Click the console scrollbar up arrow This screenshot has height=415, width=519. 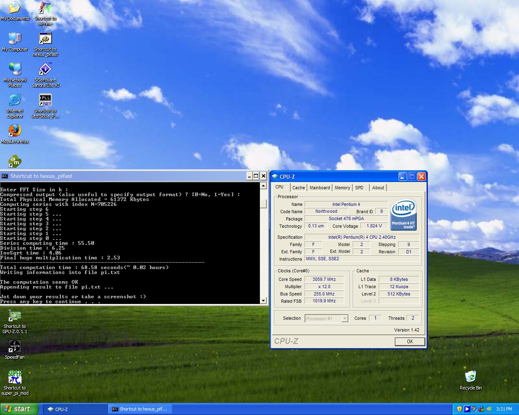[264, 186]
